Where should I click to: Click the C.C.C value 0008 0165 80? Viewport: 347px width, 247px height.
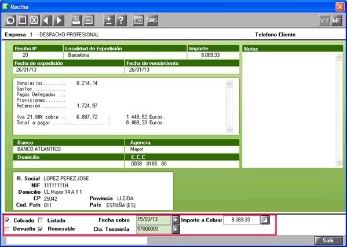point(149,164)
